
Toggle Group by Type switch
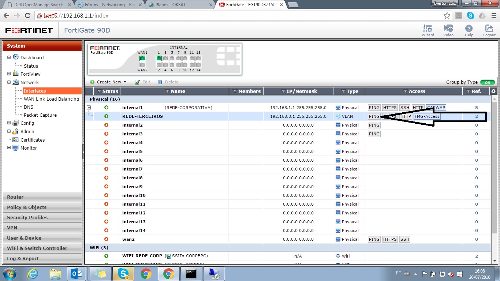[x=488, y=82]
